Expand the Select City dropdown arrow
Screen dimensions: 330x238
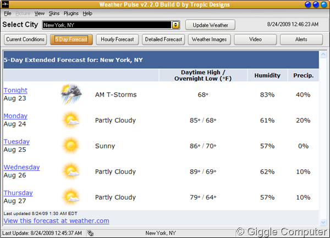click(x=175, y=25)
